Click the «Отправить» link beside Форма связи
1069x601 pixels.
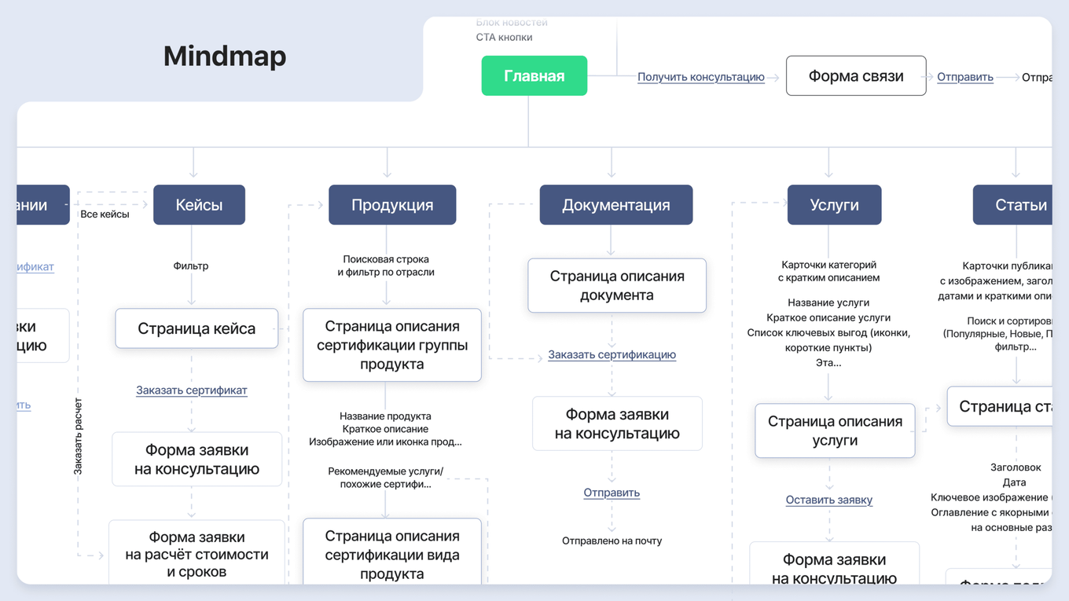[964, 77]
